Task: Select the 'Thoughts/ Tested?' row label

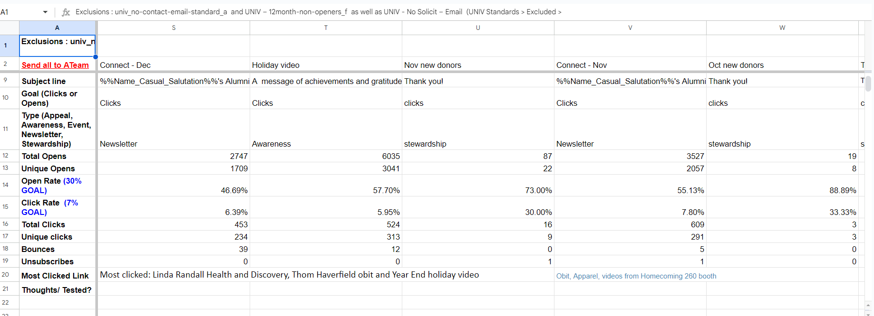Action: point(57,290)
